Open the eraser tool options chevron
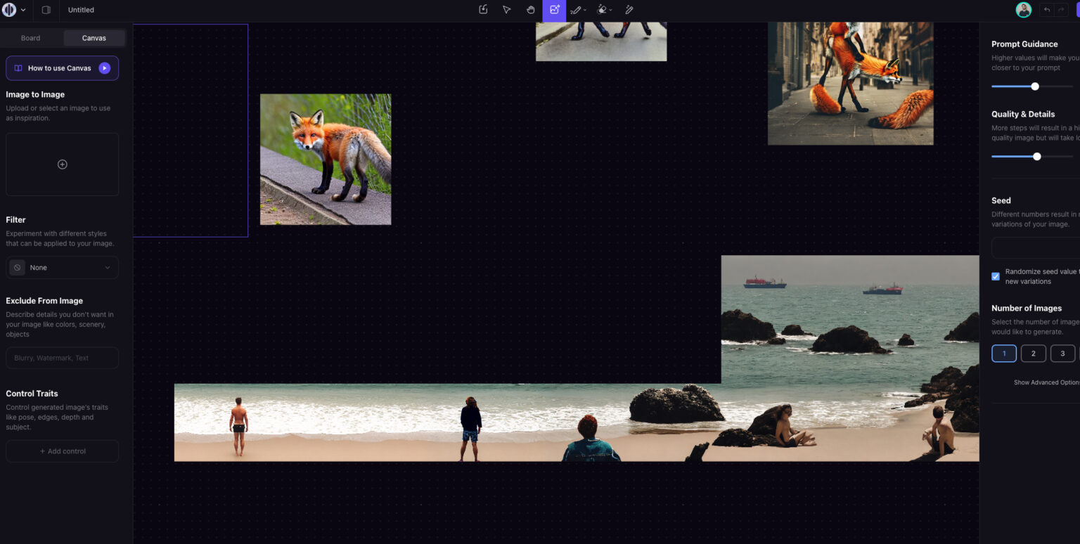Screen dimensions: 1080x544 pos(610,10)
